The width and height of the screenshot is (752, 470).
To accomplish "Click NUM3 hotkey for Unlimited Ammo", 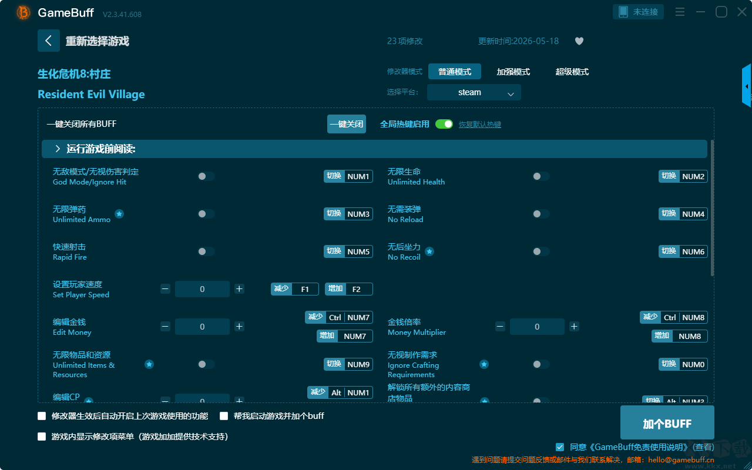I will (x=348, y=214).
